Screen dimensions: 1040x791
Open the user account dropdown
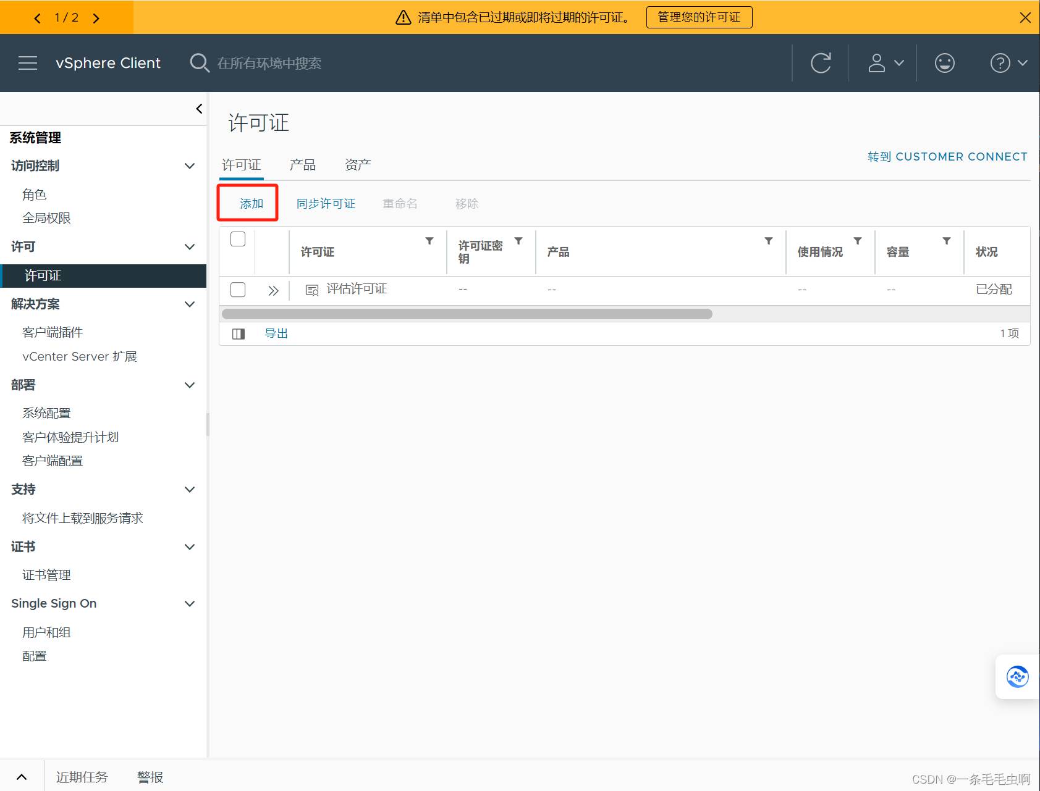tap(886, 63)
